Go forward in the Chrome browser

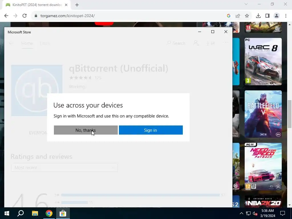[x=15, y=16]
